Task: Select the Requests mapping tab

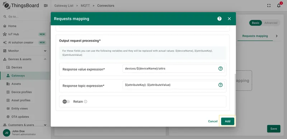Action: [x=255, y=36]
